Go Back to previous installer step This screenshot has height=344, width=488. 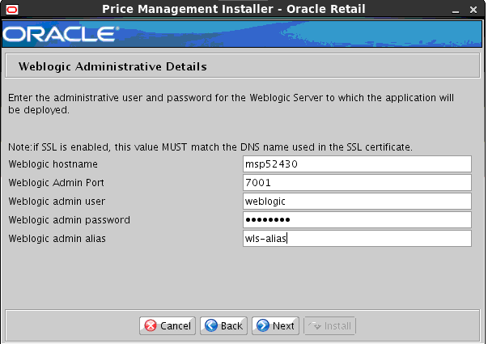click(223, 325)
